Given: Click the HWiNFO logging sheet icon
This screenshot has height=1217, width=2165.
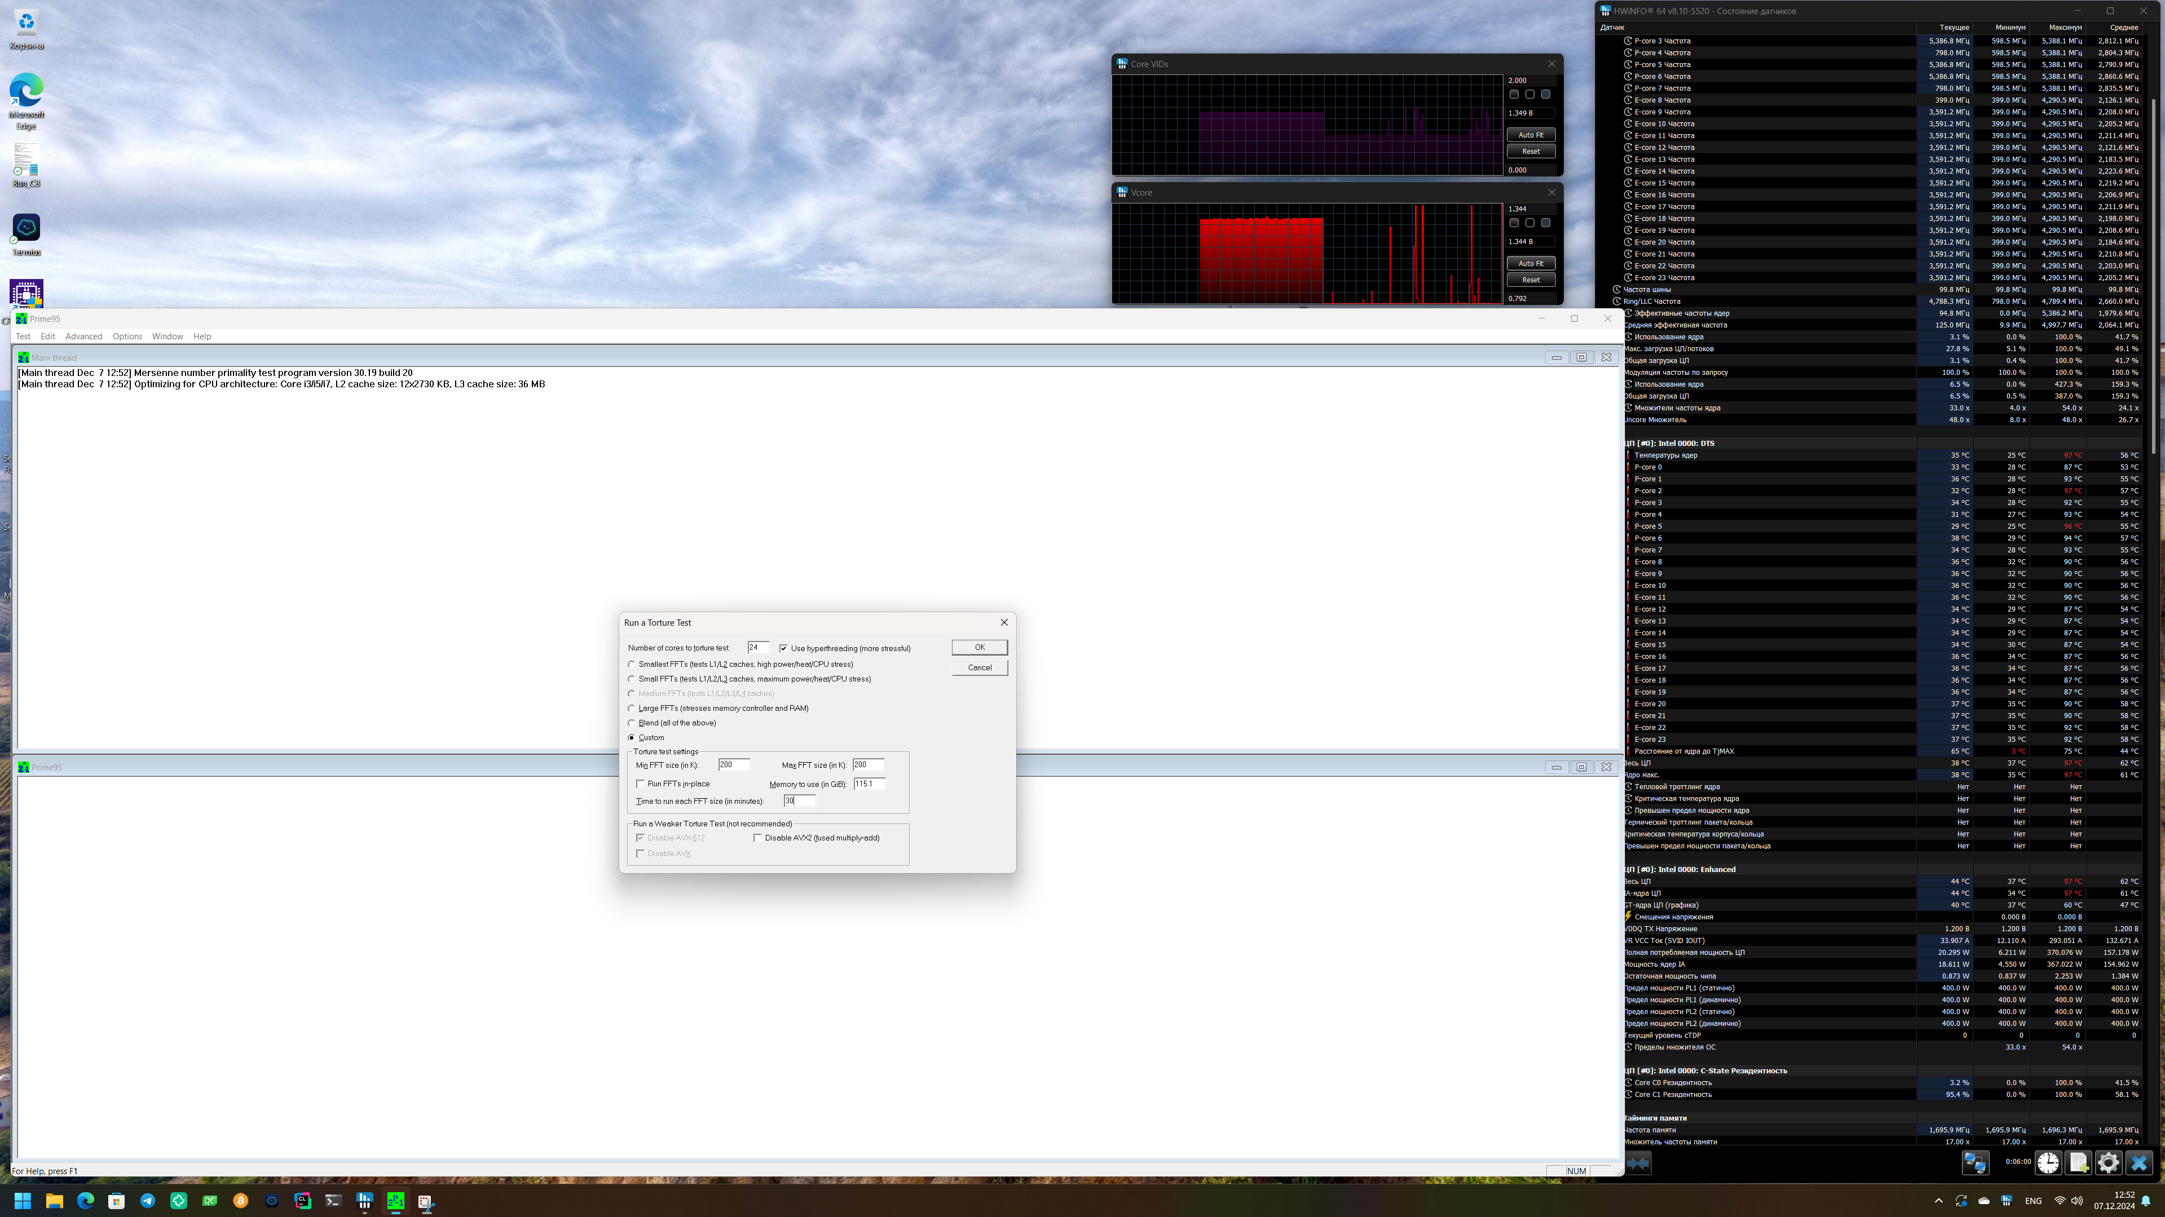Looking at the screenshot, I should (x=2078, y=1162).
